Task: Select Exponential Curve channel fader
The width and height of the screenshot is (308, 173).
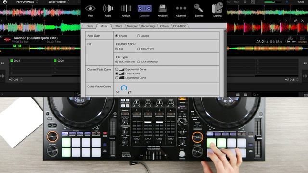Action: click(x=117, y=69)
